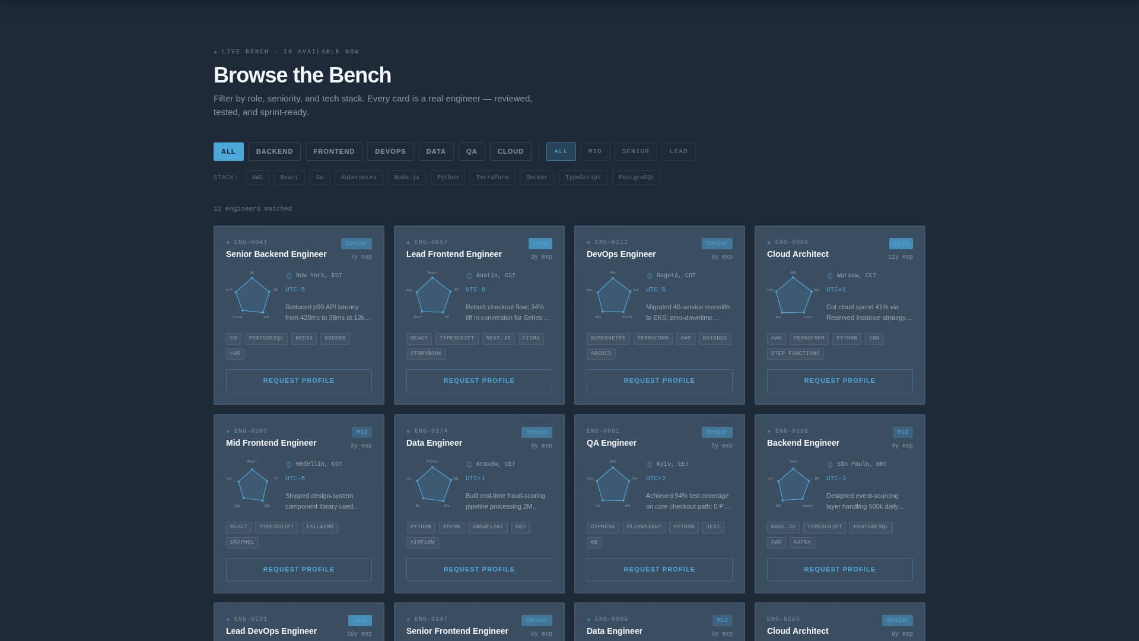Toggle the Docker stack filter chip
Viewport: 1139px width, 641px height.
coord(537,177)
